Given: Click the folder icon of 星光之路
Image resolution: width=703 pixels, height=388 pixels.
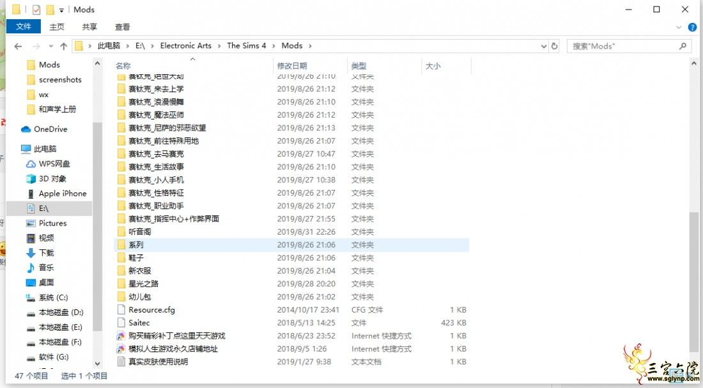Looking at the screenshot, I should pos(121,283).
